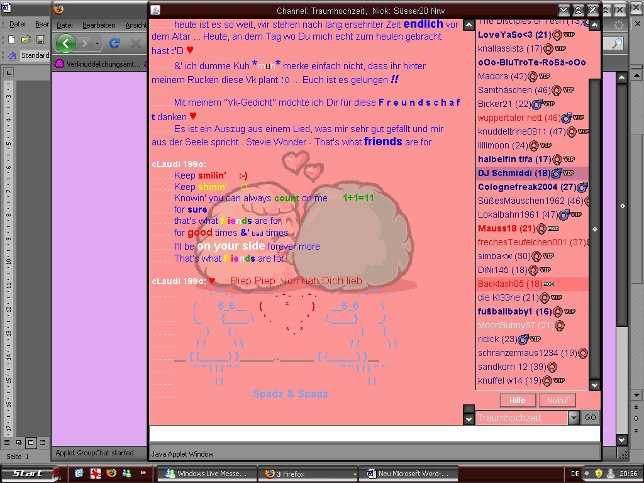Launch Firefox from Quick Launch bar
This screenshot has height=483, width=644.
111,473
